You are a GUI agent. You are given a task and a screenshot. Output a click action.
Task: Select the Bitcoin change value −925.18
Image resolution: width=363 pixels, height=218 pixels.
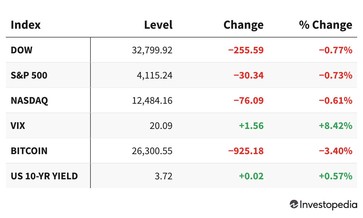click(x=246, y=151)
